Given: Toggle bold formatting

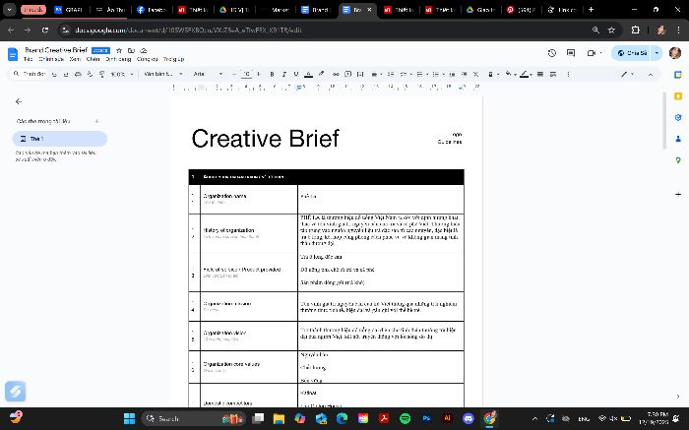Looking at the screenshot, I should tap(272, 74).
